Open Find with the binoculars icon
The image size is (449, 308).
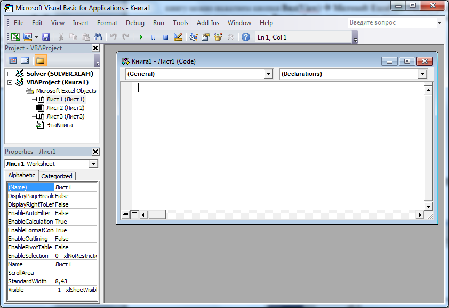98,37
